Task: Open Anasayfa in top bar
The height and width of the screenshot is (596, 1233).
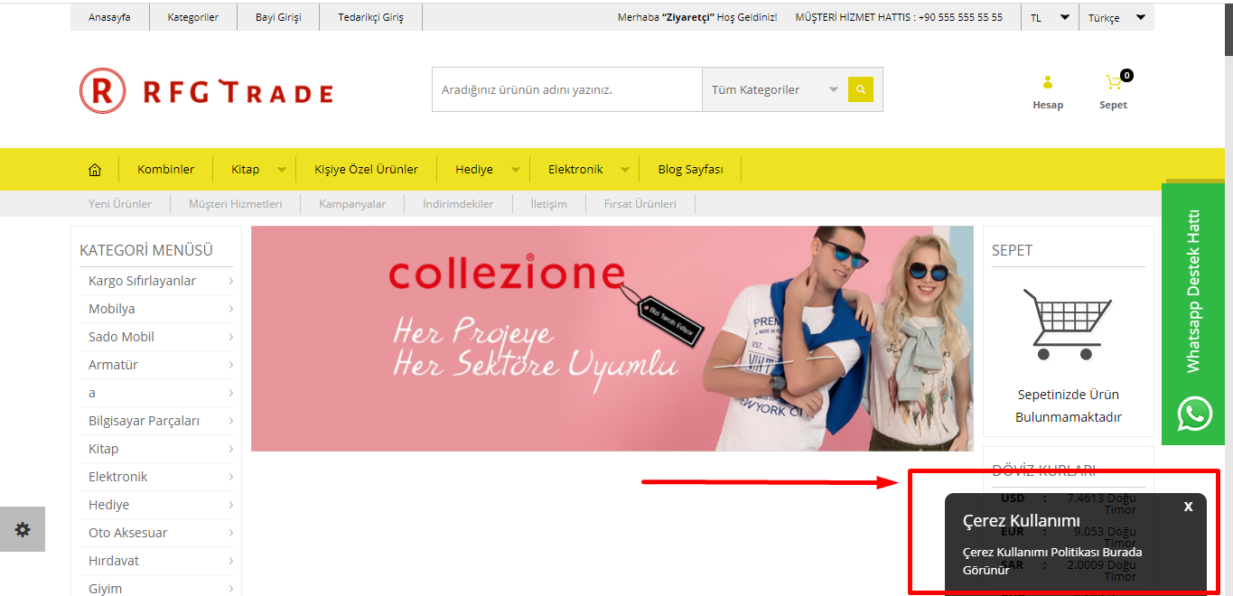Action: (109, 17)
